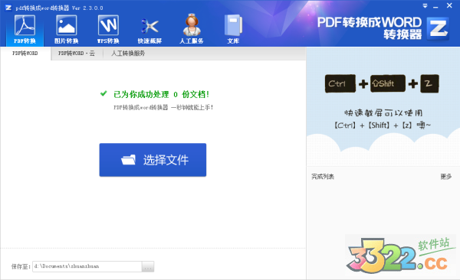Click the save path input field
460x280 pixels.
pyautogui.click(x=87, y=266)
